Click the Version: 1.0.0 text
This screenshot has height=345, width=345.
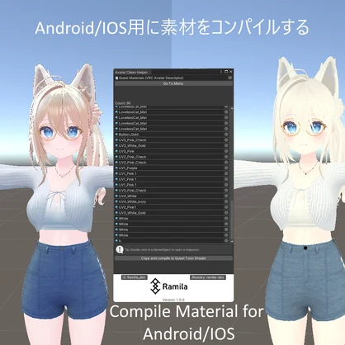pyautogui.click(x=173, y=300)
